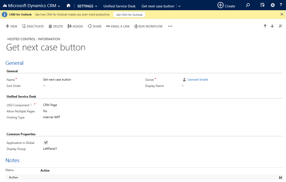The height and width of the screenshot is (182, 286).
Task: Change Allow Multiple Pages No option
Action: 45,111
